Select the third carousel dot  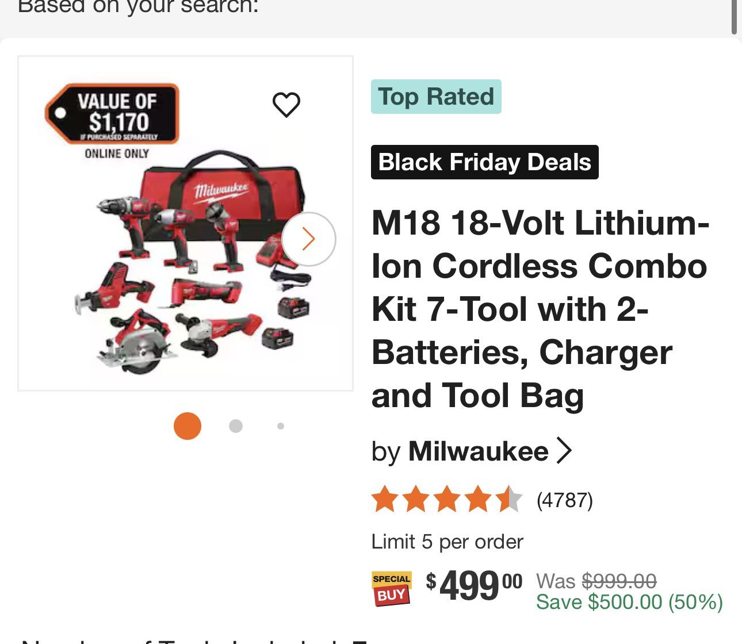click(x=280, y=425)
